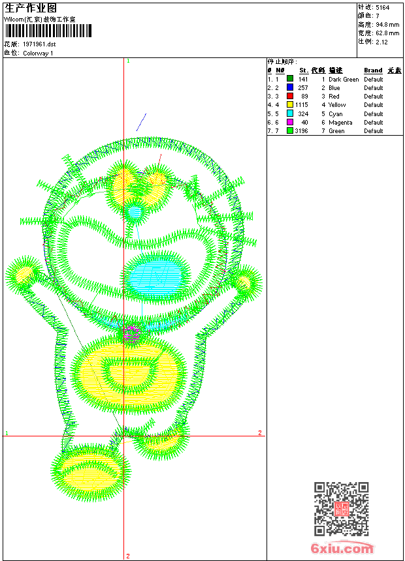Click stitch count 40 in Magenta row

(304, 123)
